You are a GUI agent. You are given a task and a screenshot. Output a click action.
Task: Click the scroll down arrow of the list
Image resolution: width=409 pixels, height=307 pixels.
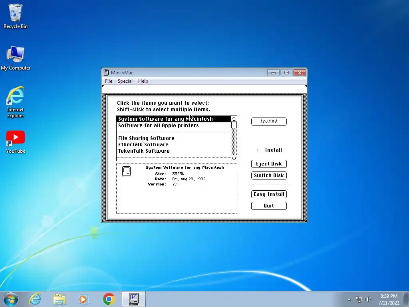[234, 157]
